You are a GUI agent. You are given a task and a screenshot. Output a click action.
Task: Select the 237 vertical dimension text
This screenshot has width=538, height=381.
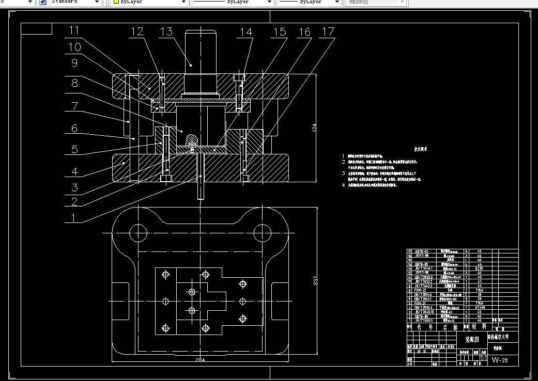[x=315, y=281]
